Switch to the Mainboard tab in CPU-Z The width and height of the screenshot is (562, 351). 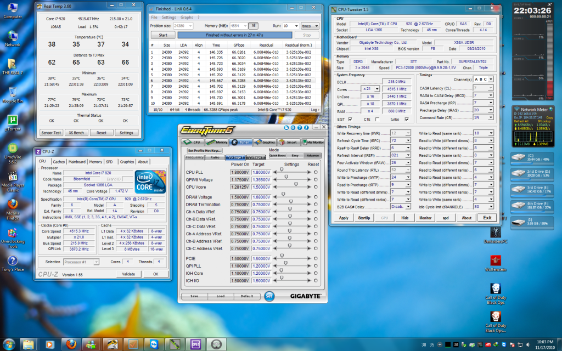[77, 162]
